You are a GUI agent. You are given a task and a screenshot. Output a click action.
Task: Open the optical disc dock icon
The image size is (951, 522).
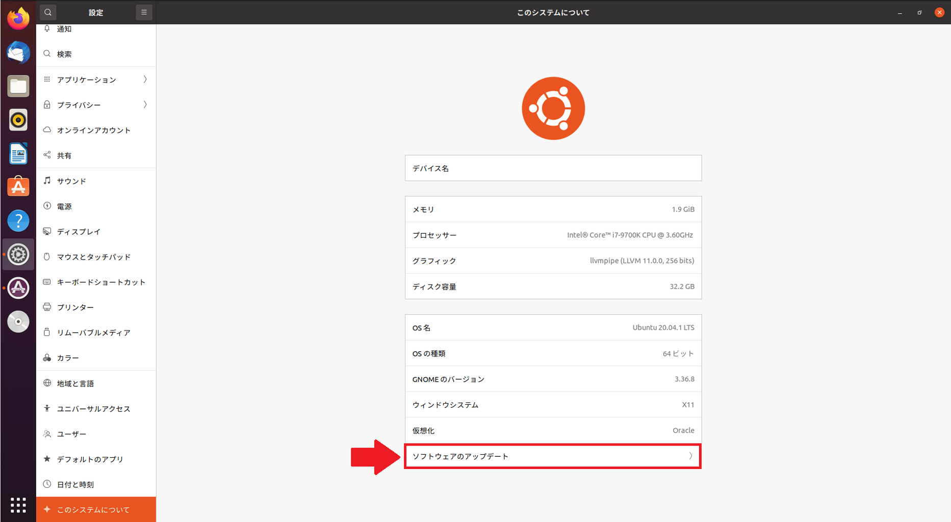point(18,322)
